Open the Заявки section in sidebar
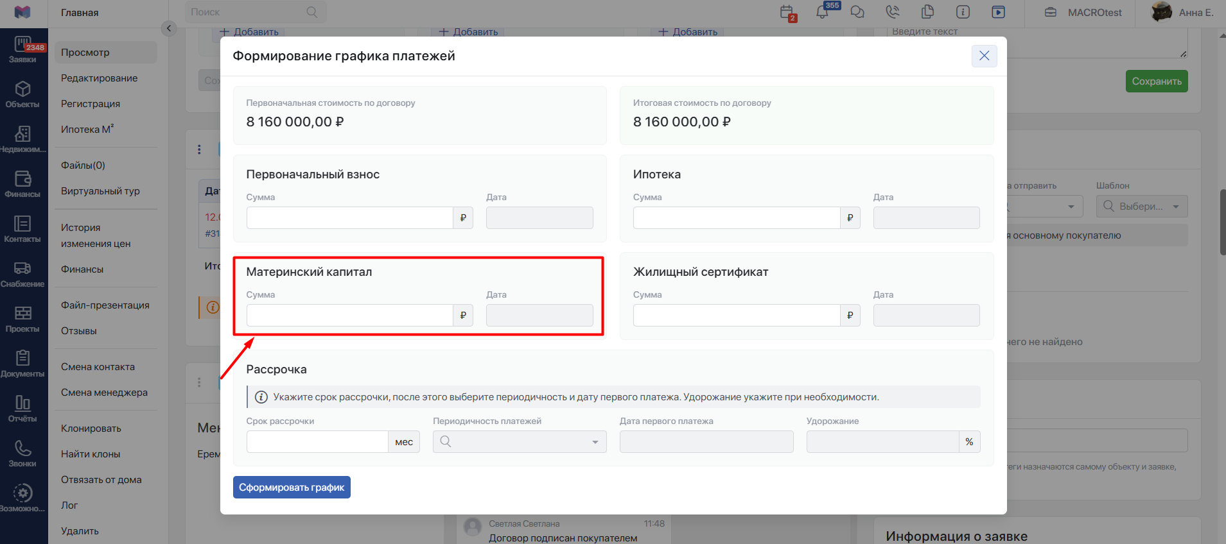 point(23,50)
